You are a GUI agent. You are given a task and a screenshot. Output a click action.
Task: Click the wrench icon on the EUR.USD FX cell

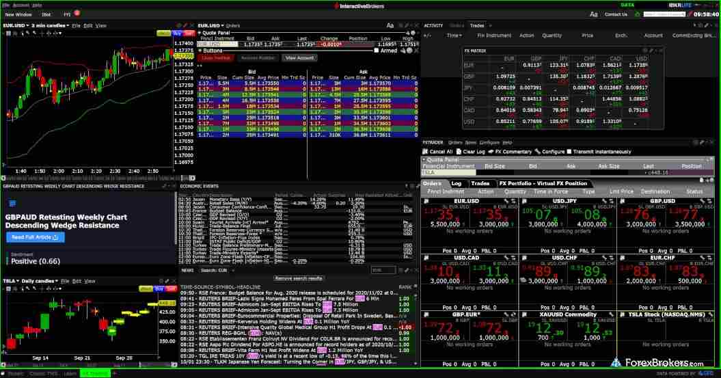[x=506, y=202]
